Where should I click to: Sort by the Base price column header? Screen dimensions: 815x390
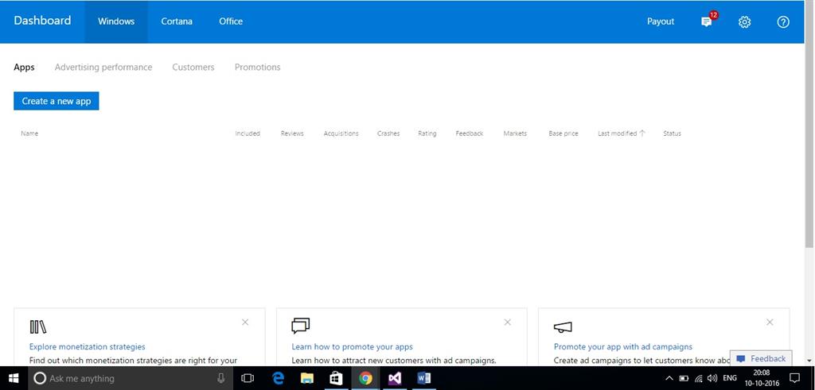click(x=563, y=133)
